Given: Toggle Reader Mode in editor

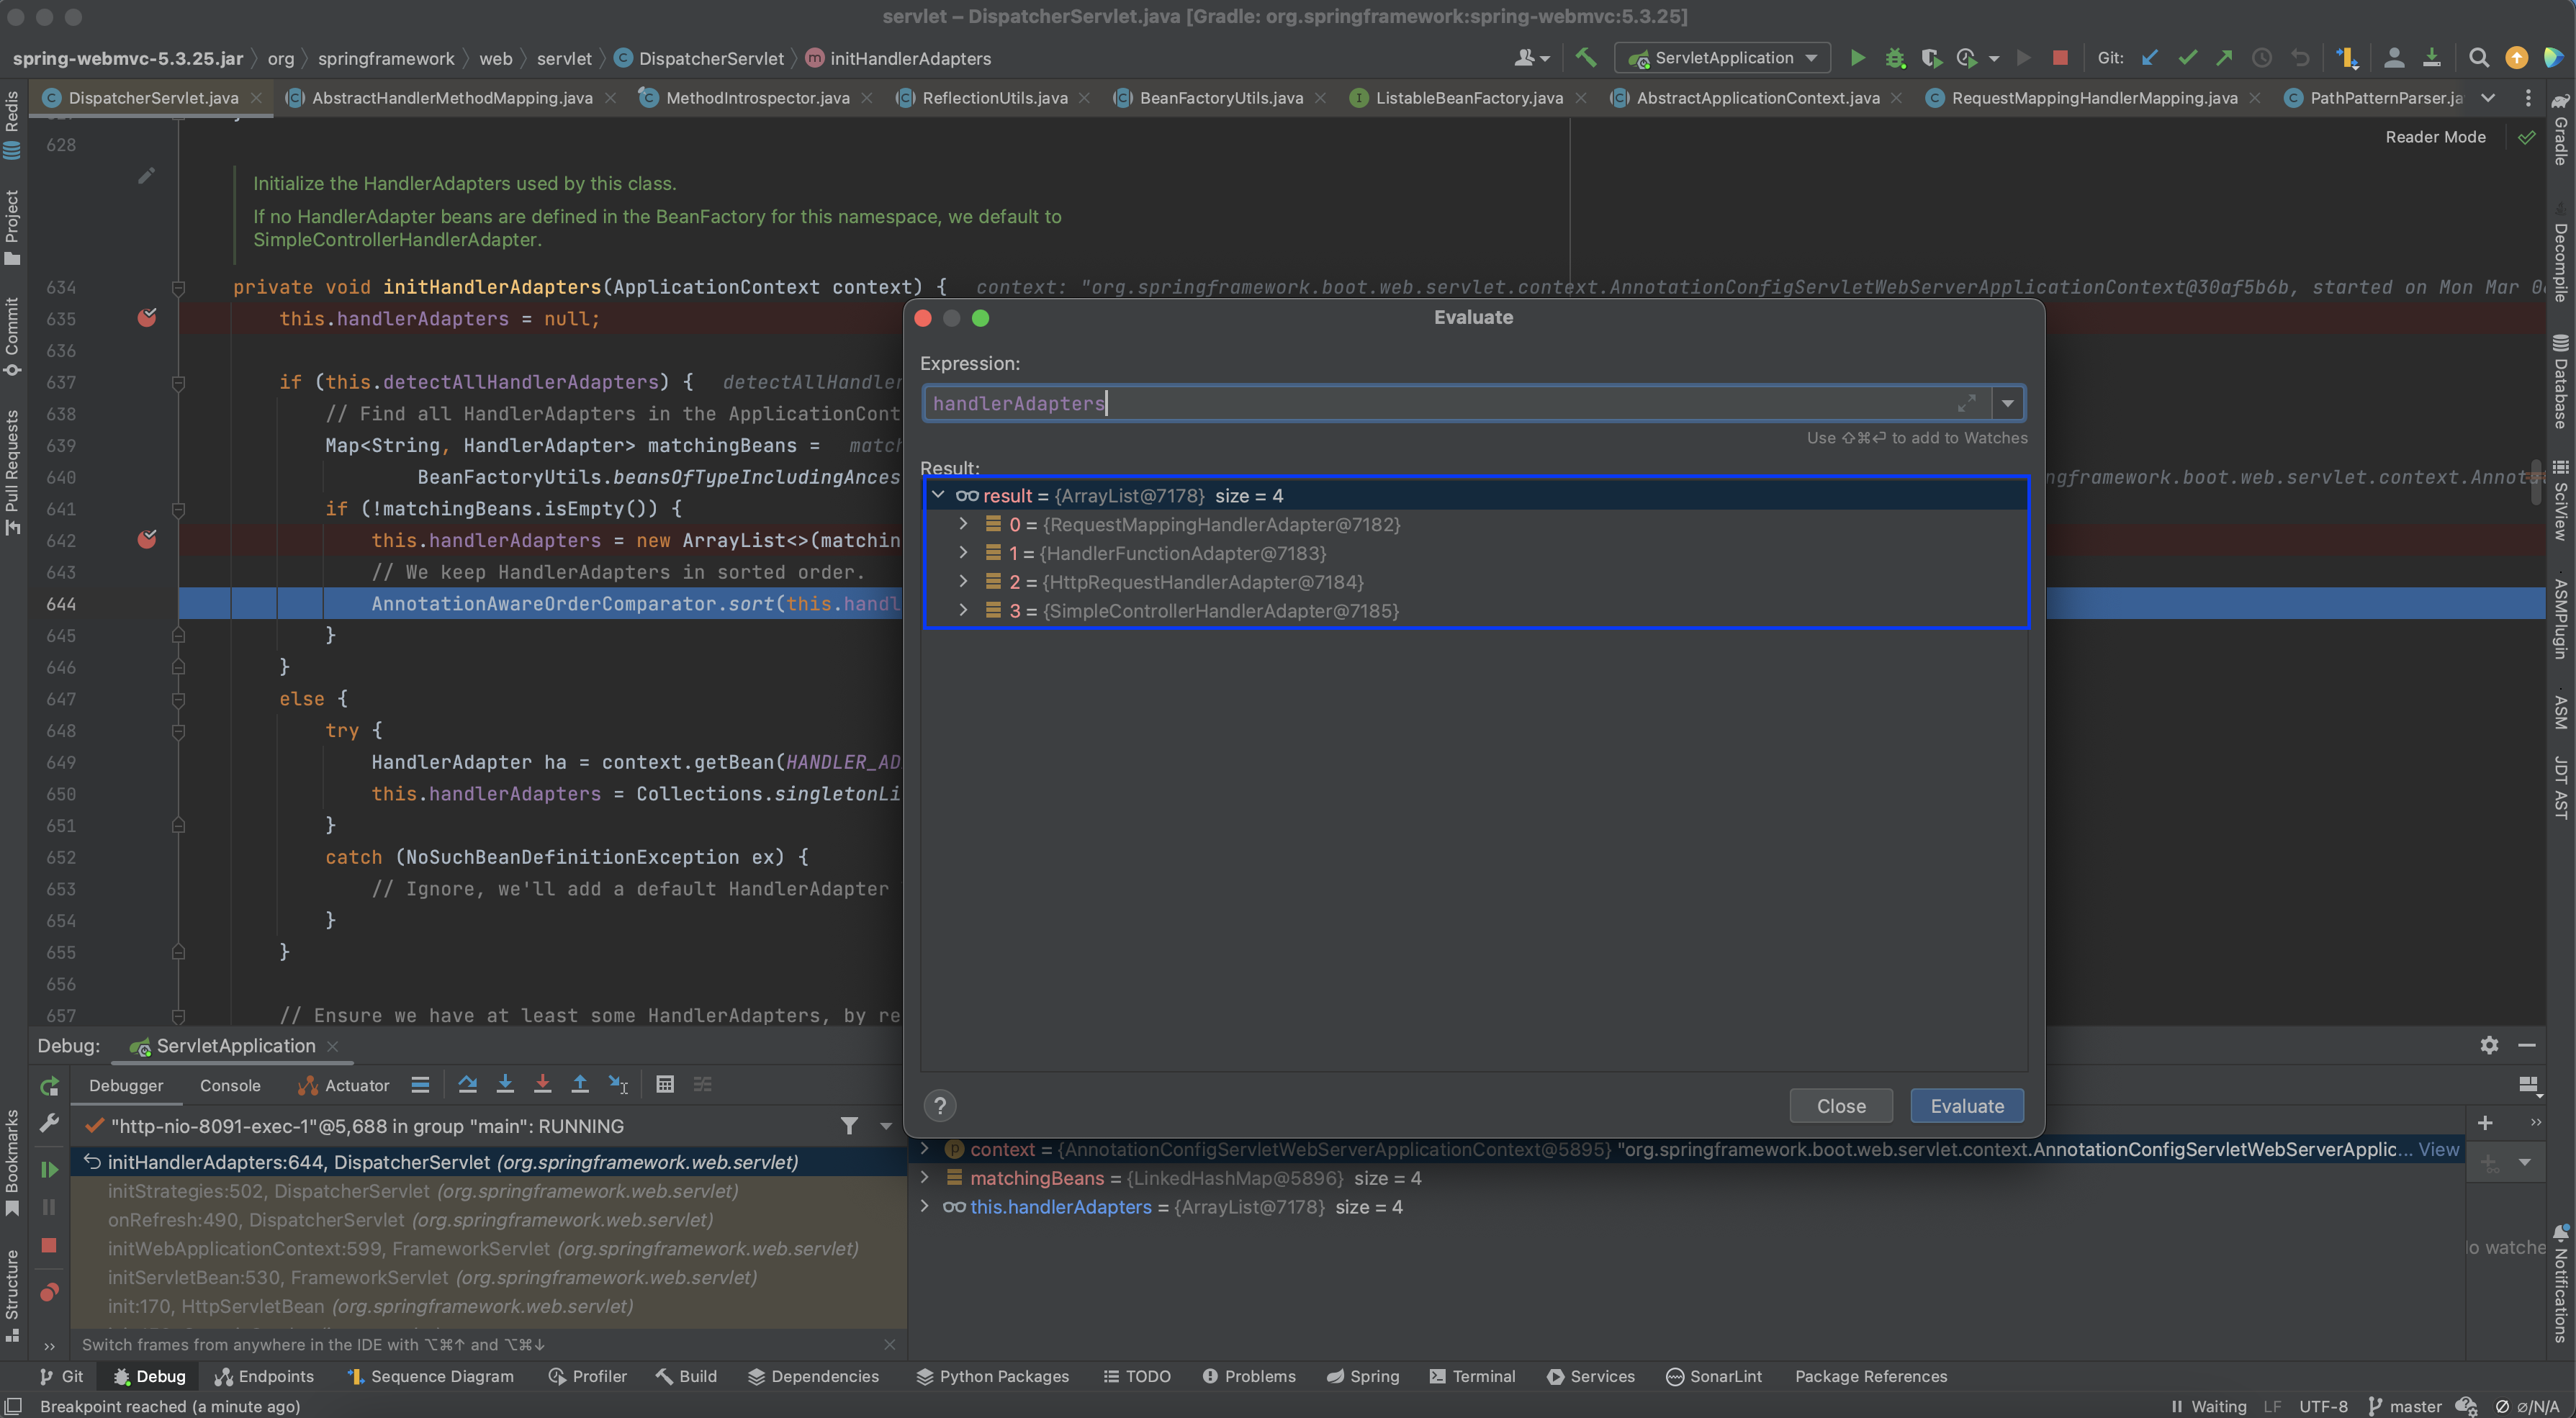Looking at the screenshot, I should coord(2434,137).
